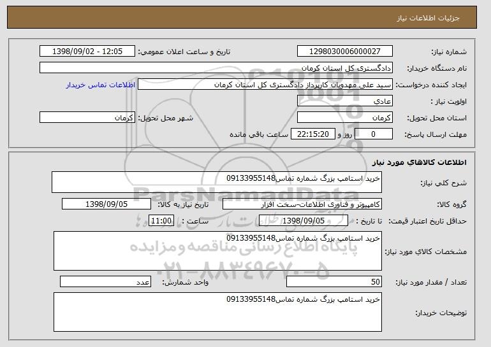Viewport: 491px width, 347px height.
Task: Click the مشخصات کالای مورد نیاز text area
Action: coord(217,251)
